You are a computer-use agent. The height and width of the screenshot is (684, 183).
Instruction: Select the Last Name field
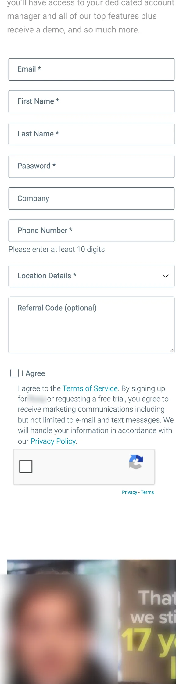91,134
